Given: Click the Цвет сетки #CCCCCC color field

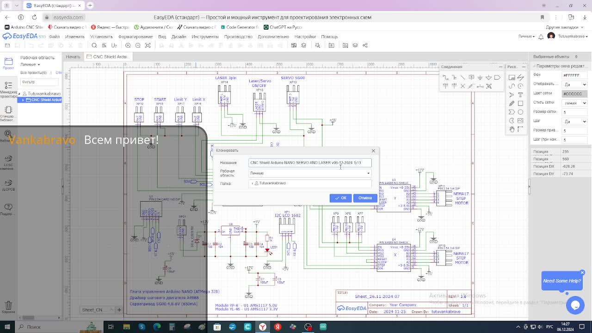Looking at the screenshot, I should point(575,93).
